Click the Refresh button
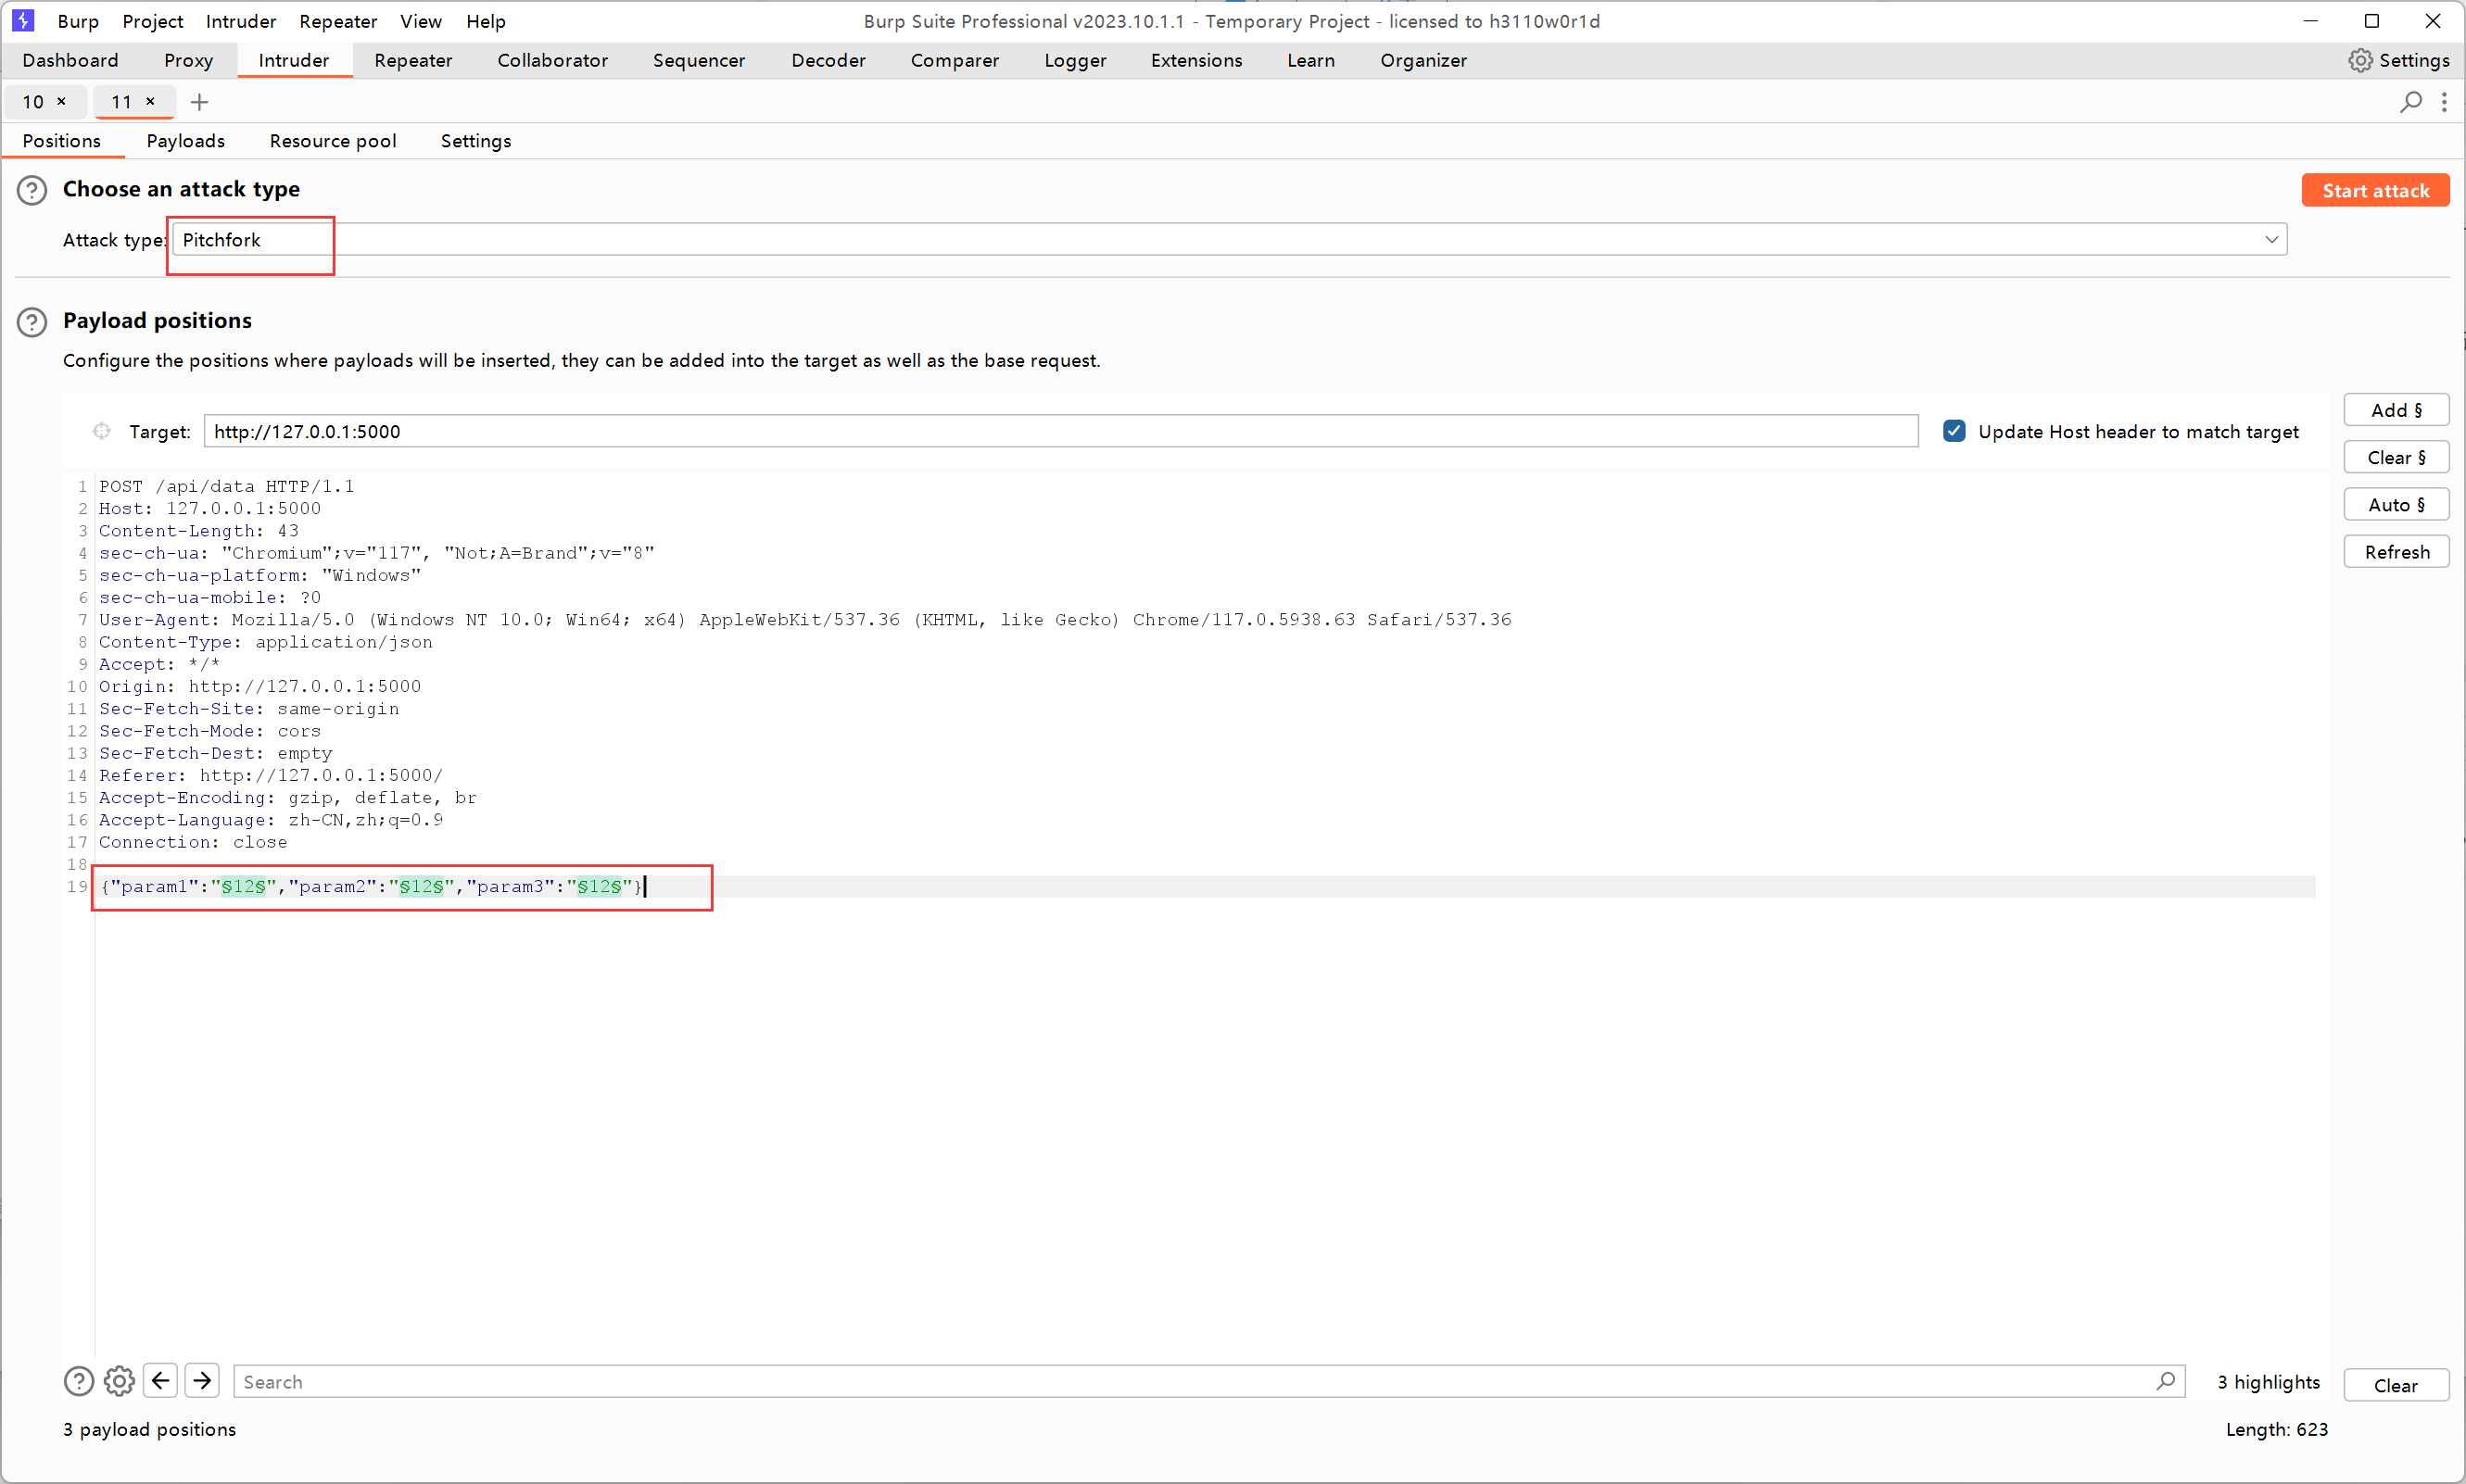2466x1484 pixels. pyautogui.click(x=2396, y=552)
